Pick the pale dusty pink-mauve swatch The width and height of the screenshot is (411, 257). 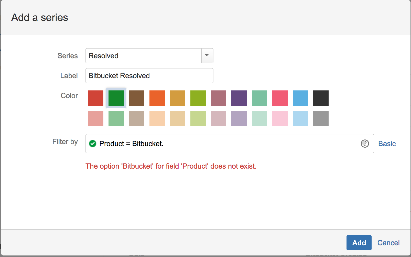tap(219, 119)
